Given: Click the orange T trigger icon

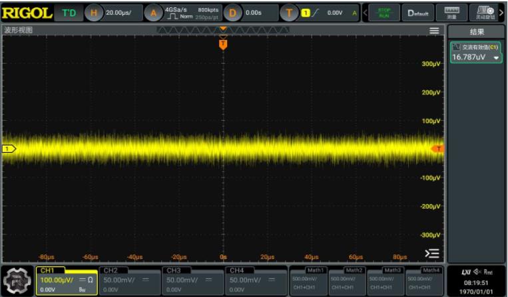Looking at the screenshot, I should 289,13.
